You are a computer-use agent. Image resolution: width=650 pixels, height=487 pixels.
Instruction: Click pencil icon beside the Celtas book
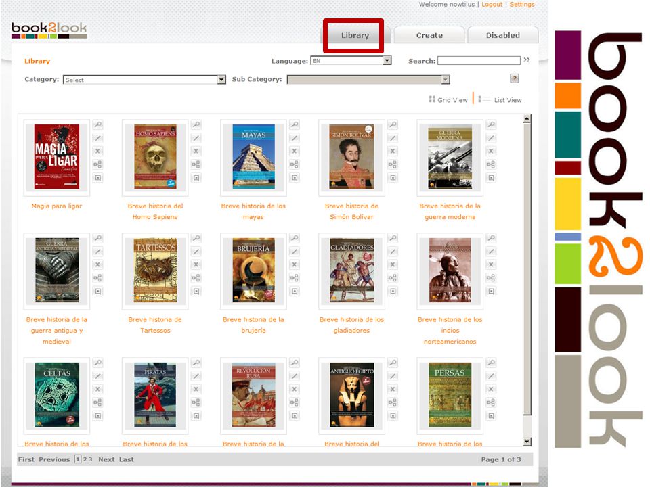pyautogui.click(x=97, y=376)
